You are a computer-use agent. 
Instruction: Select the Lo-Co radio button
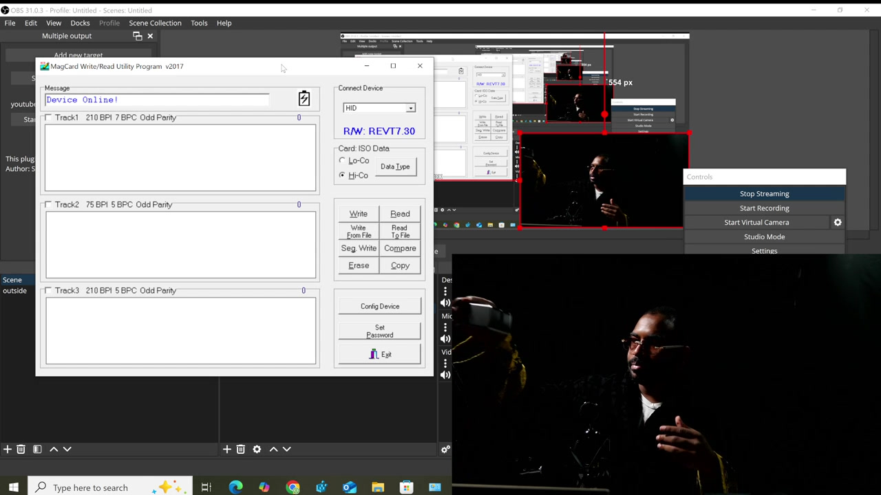pos(342,160)
